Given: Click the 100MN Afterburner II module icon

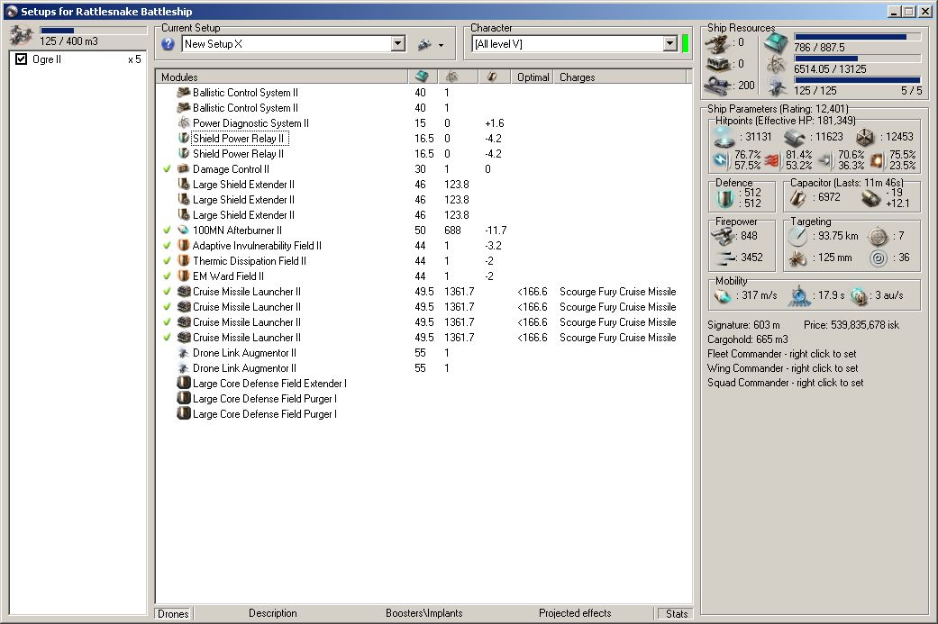Looking at the screenshot, I should (x=184, y=231).
